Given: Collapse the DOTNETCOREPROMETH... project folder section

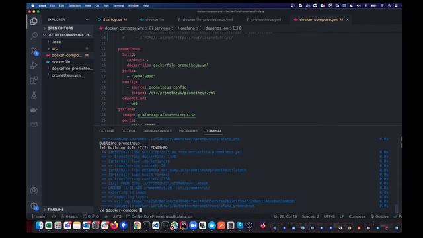Looking at the screenshot, I should click(x=67, y=35).
